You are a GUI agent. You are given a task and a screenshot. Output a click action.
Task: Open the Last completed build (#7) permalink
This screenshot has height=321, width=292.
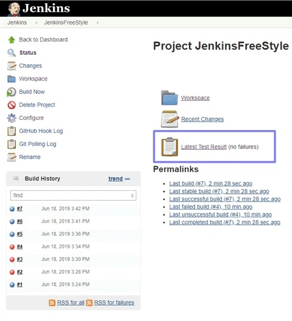[x=225, y=222]
